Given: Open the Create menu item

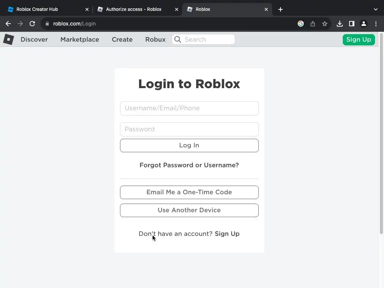Looking at the screenshot, I should pyautogui.click(x=122, y=39).
